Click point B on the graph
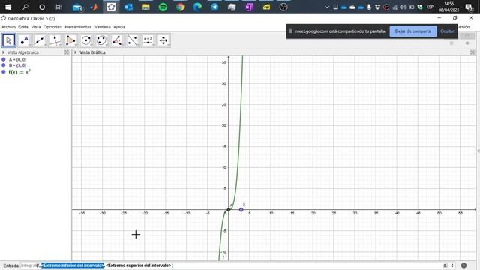The height and width of the screenshot is (270, 480). (x=241, y=210)
